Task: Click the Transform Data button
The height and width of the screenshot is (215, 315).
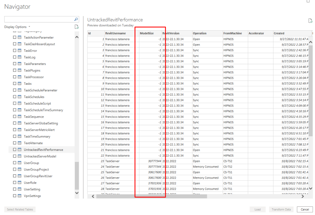Action: [281, 209]
